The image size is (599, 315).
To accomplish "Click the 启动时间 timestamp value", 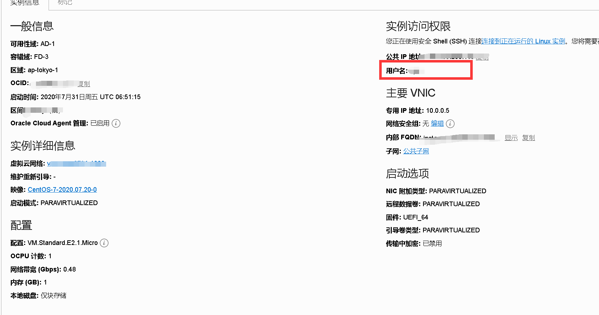I will (x=90, y=97).
